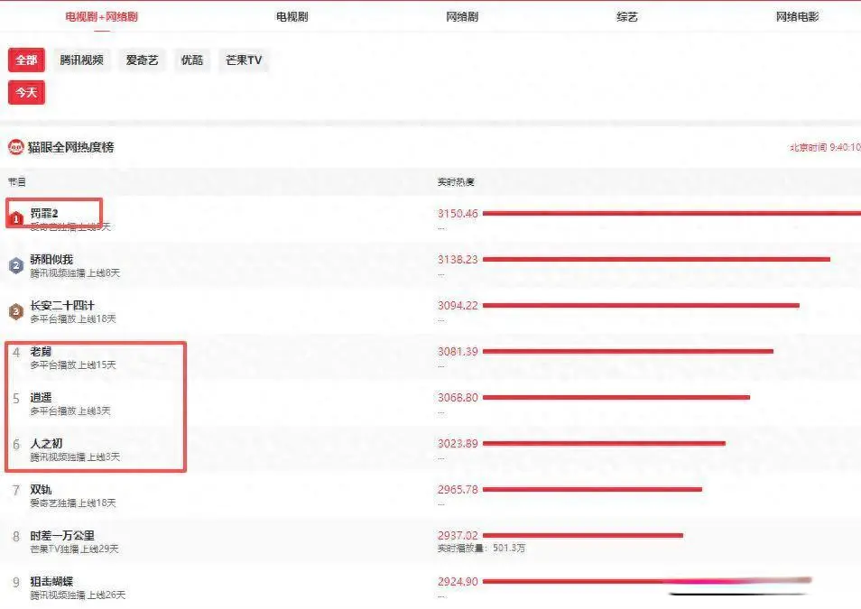The image size is (861, 609).
Task: Select the 今天 date filter
Action: (26, 92)
